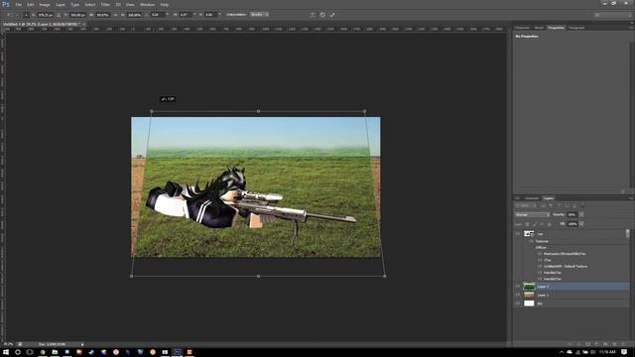The height and width of the screenshot is (357, 635).
Task: Filter layers by shape layers icon
Action: pos(567,205)
